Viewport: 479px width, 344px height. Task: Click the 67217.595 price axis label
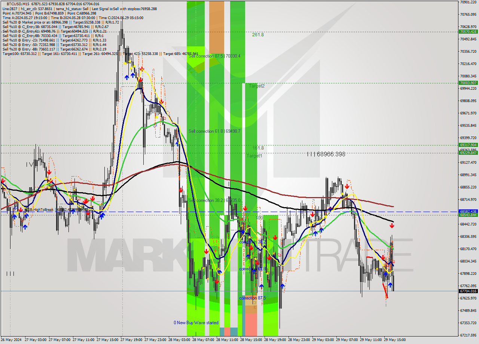[469, 335]
